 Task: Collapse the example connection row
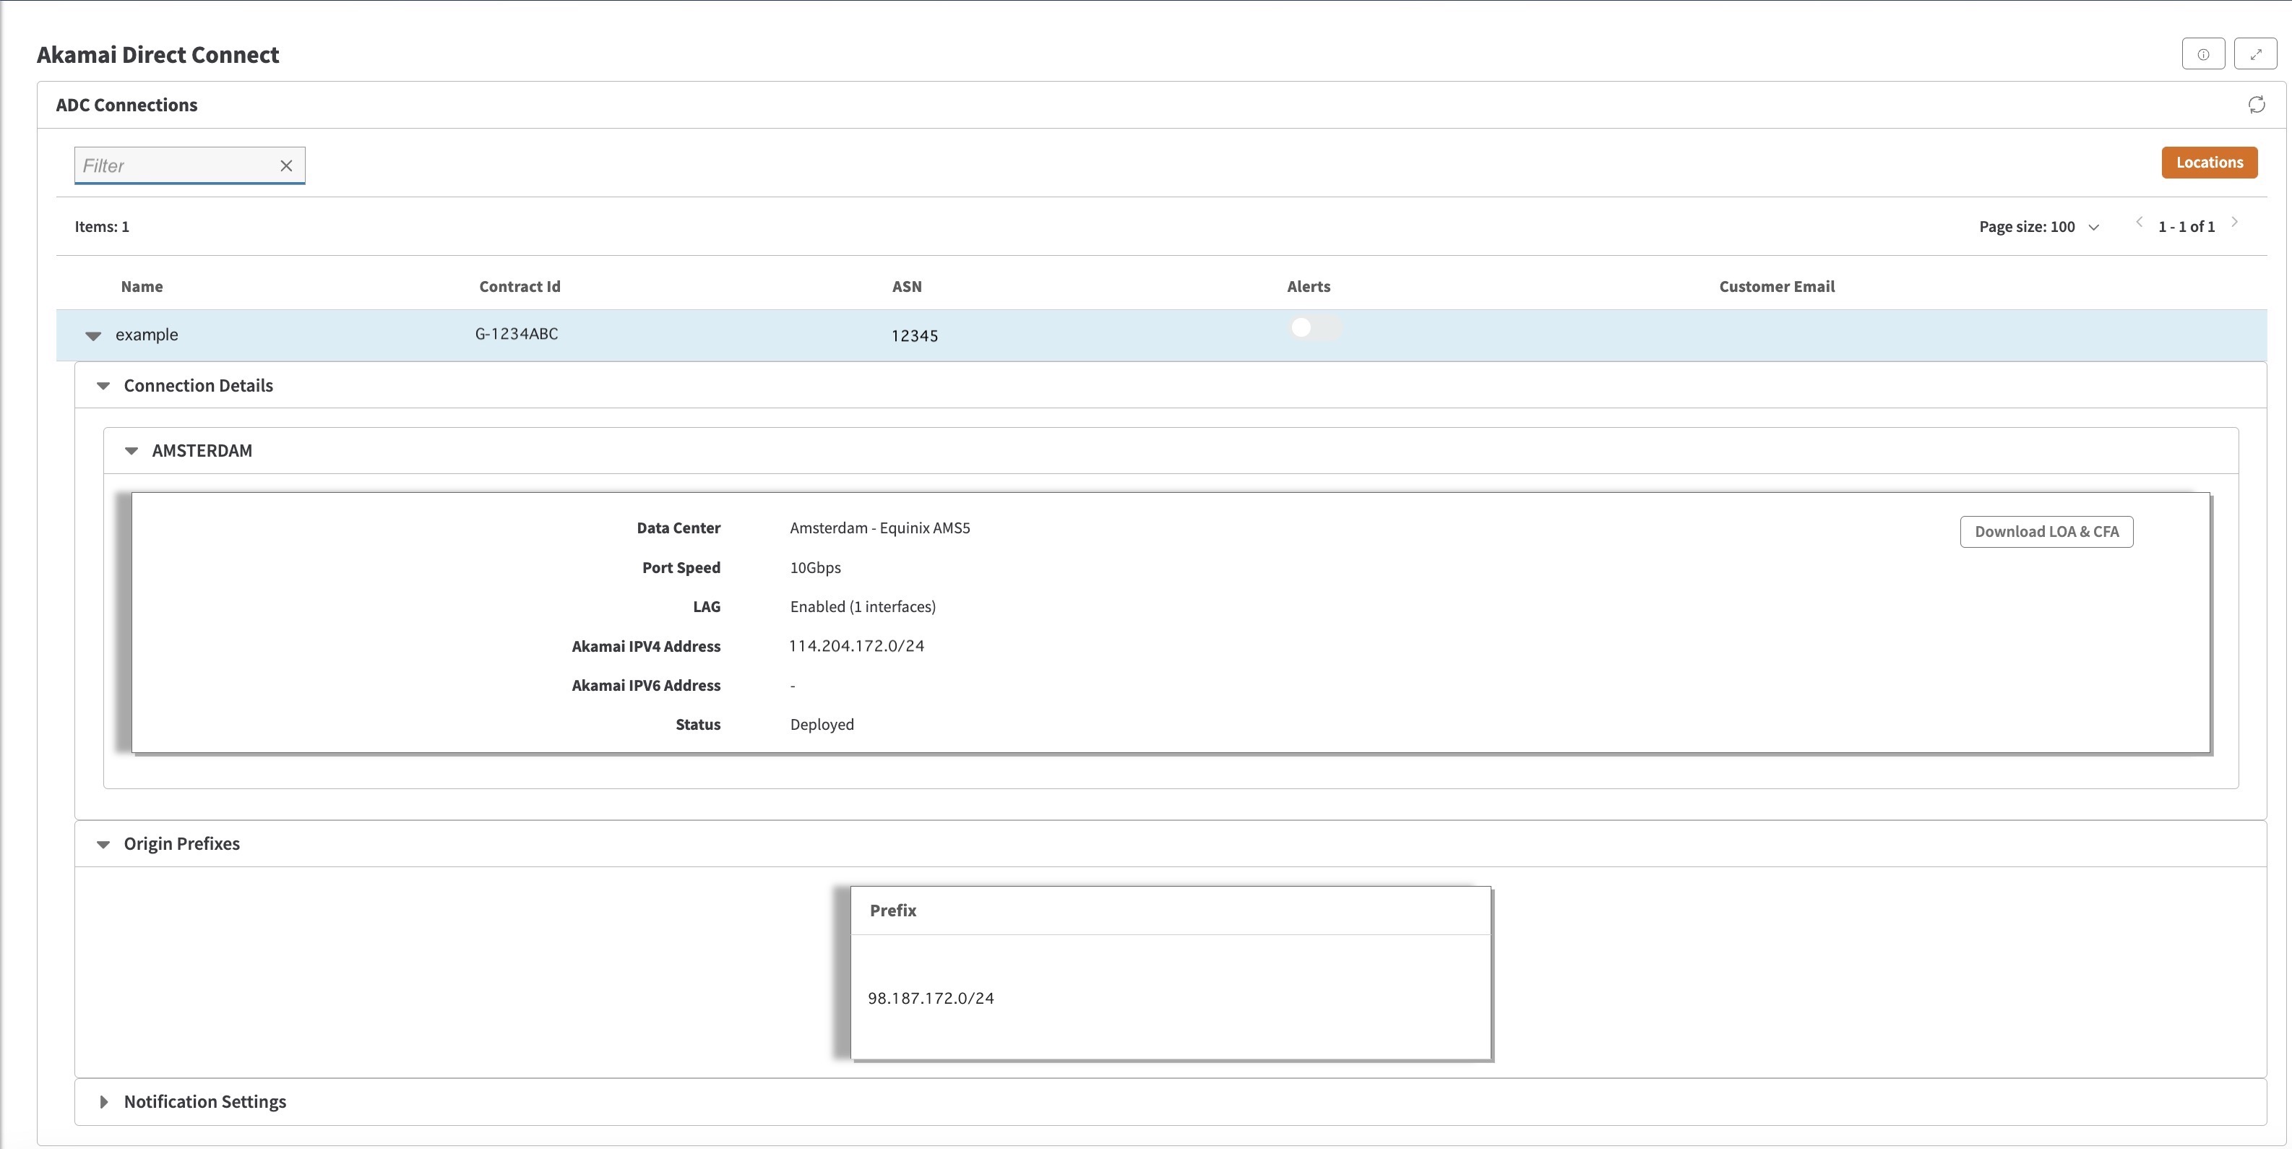coord(93,335)
